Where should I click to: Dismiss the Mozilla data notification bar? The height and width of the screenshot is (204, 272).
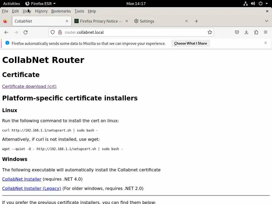[x=265, y=43]
